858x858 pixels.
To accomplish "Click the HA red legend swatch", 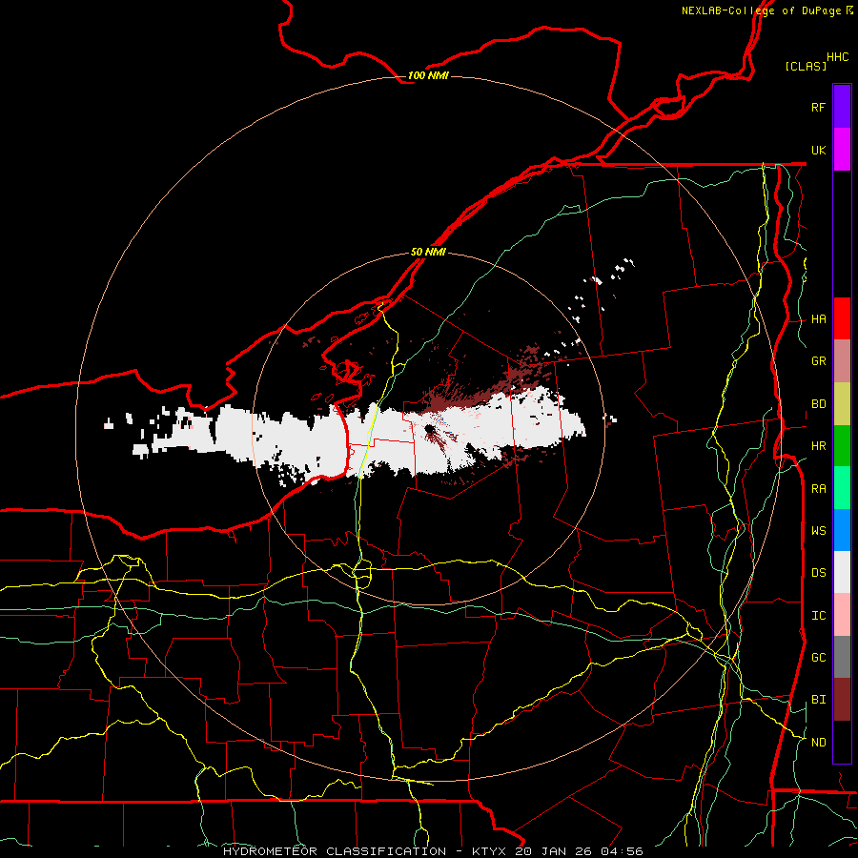I will [842, 318].
